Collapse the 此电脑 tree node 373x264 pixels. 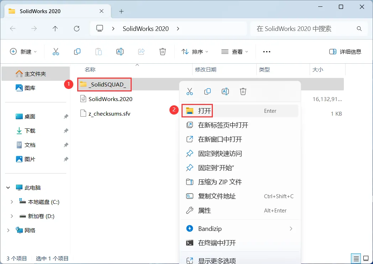pos(8,188)
